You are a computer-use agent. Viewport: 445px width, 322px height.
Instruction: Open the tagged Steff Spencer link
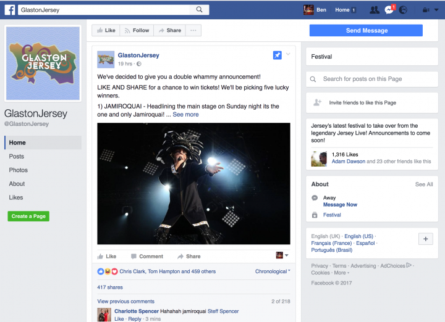point(223,311)
